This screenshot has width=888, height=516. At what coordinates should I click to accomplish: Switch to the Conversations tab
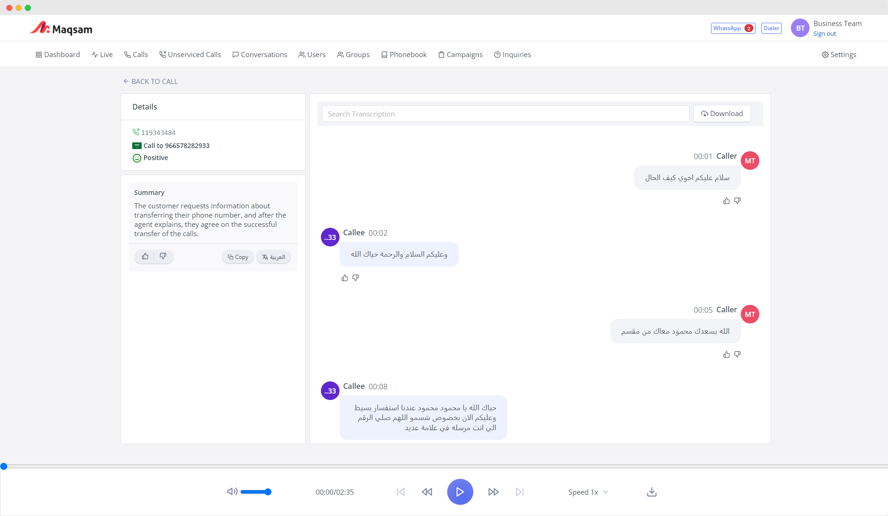tap(260, 54)
